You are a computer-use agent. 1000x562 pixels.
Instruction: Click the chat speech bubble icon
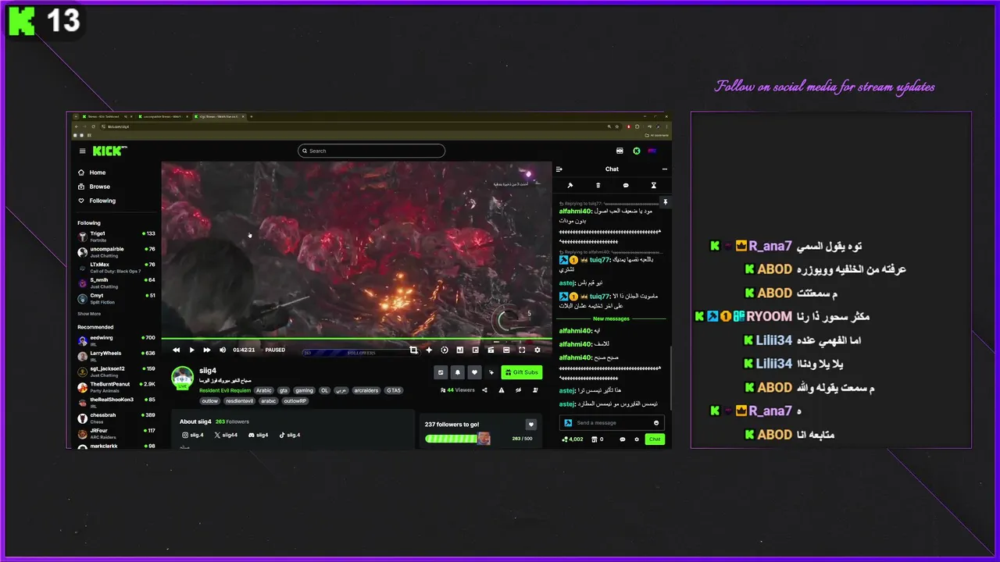pyautogui.click(x=626, y=186)
